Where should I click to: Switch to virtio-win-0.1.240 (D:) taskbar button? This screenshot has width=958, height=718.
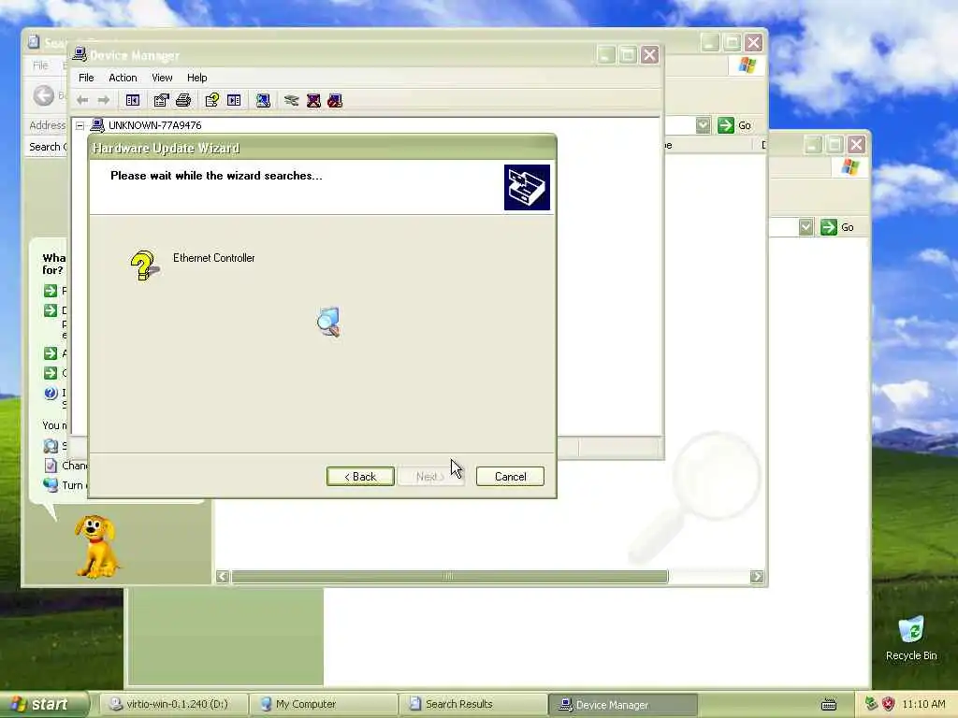tap(173, 705)
